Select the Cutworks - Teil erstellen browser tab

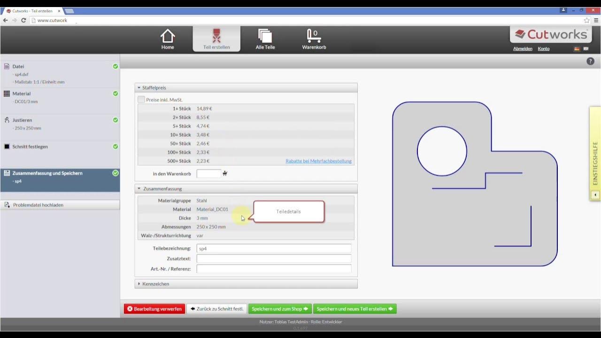point(32,11)
